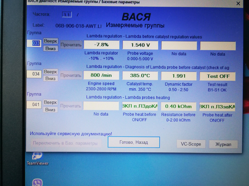Viewport: 249px width, 186px height.
Task: Select the ВКЛ п.ЛЗдоКА probe heat value
Action: tap(140, 106)
